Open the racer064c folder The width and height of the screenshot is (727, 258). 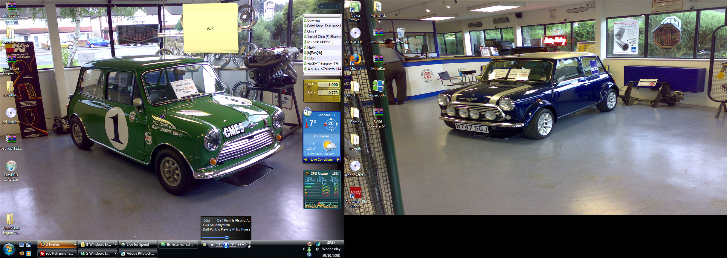[x=11, y=89]
